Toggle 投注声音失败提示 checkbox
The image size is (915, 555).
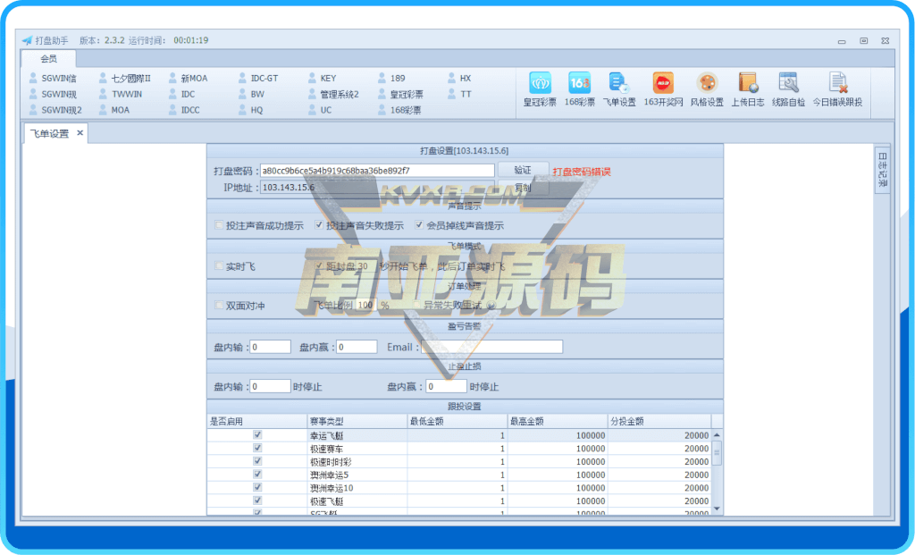click(x=319, y=224)
